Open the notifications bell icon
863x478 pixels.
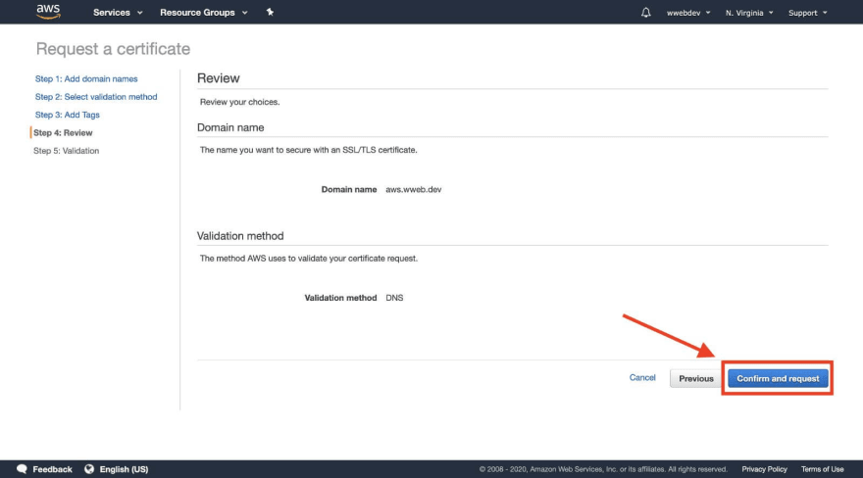645,12
